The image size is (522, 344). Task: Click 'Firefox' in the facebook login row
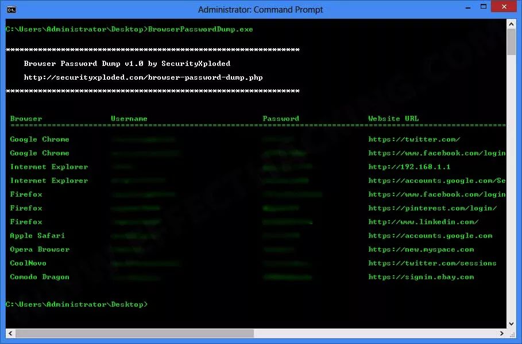point(26,194)
